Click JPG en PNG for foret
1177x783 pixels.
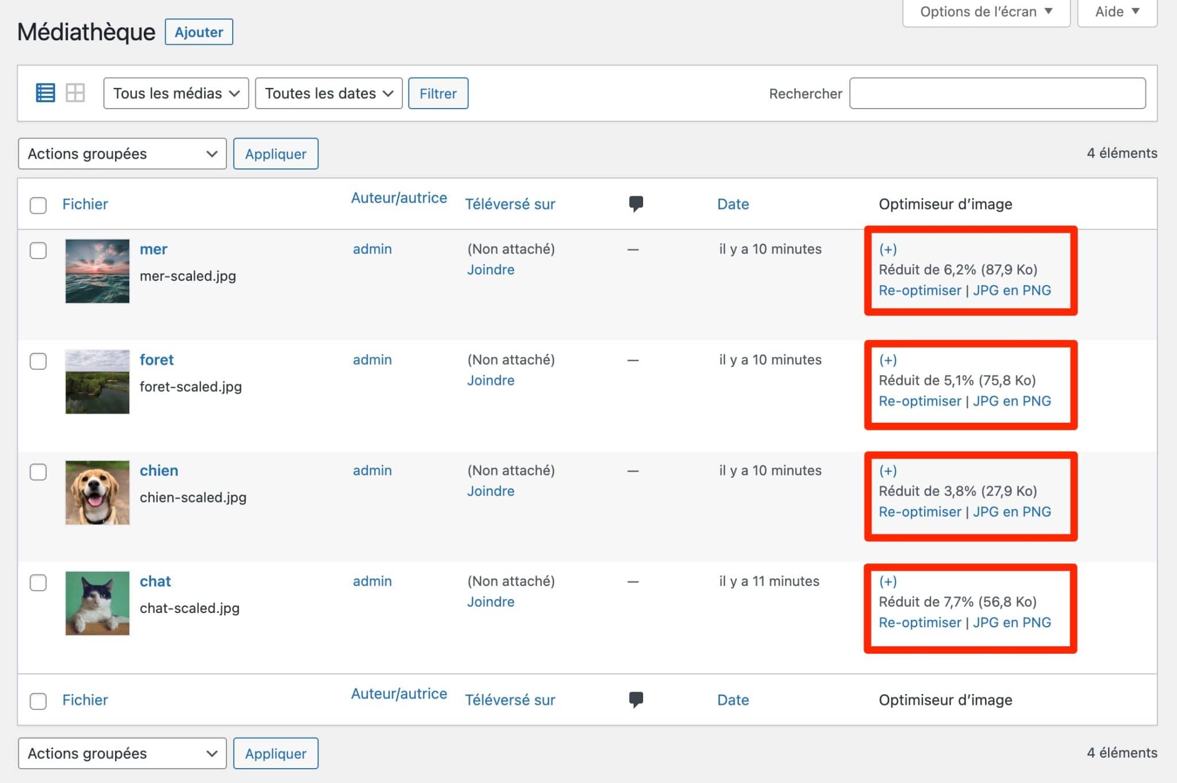(x=1011, y=400)
